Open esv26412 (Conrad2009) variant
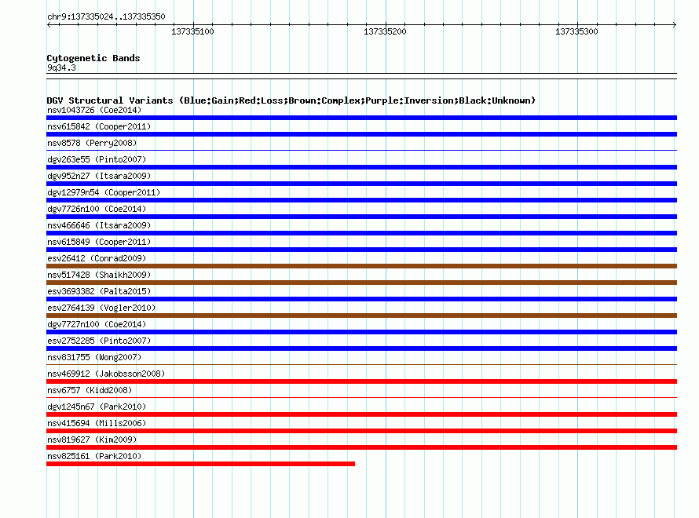The image size is (699, 518). click(x=97, y=258)
